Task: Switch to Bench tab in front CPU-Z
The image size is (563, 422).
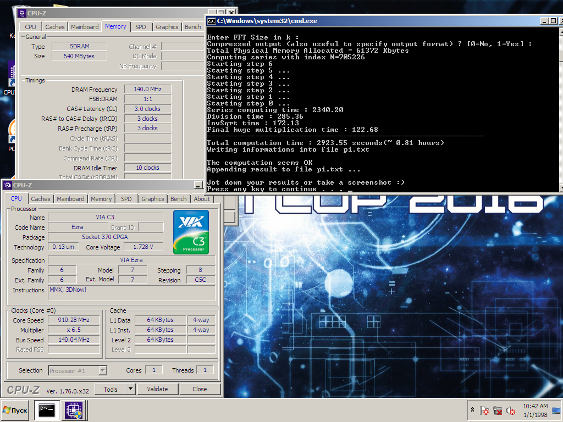Action: [179, 199]
